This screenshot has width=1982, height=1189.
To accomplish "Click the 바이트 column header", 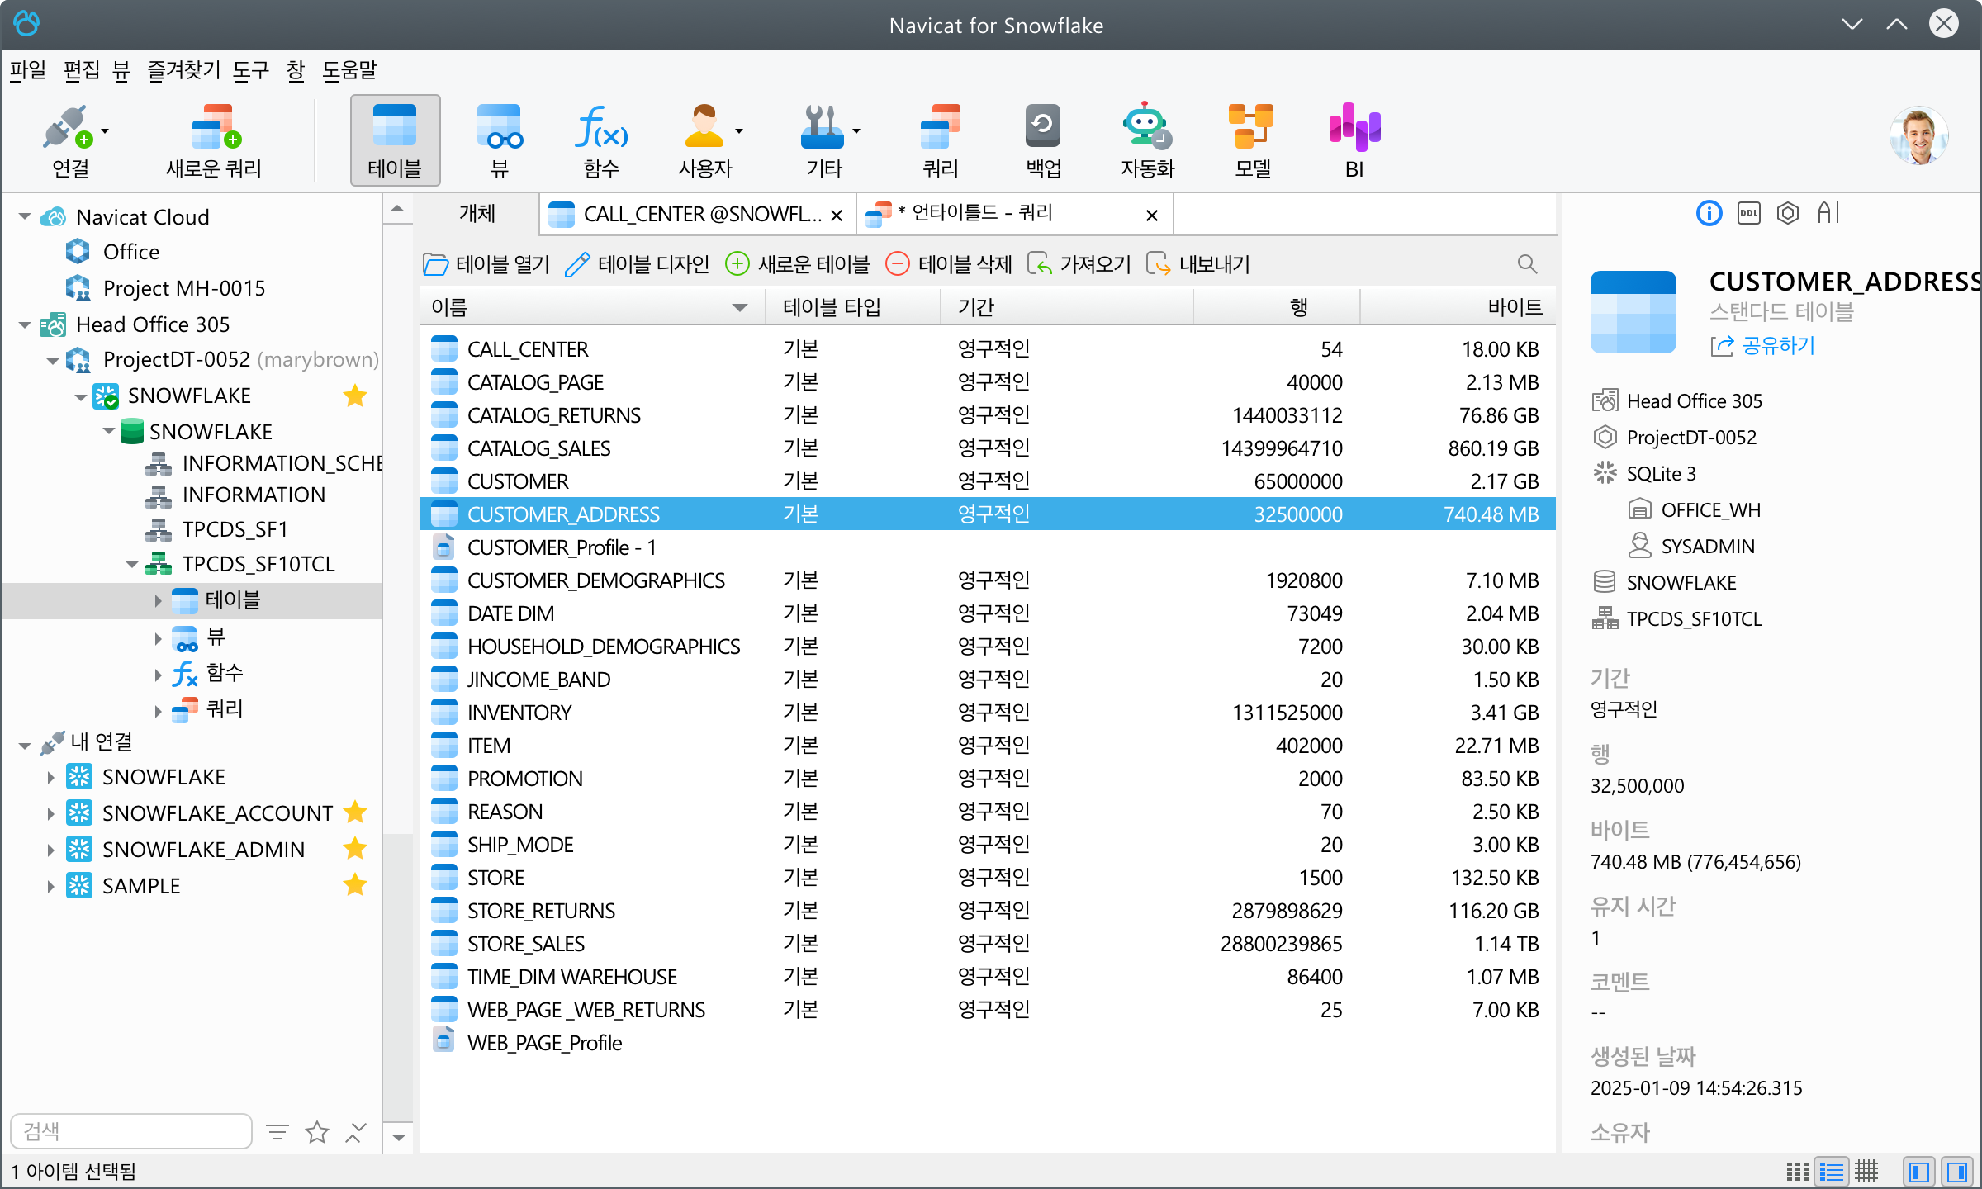I will coord(1458,307).
